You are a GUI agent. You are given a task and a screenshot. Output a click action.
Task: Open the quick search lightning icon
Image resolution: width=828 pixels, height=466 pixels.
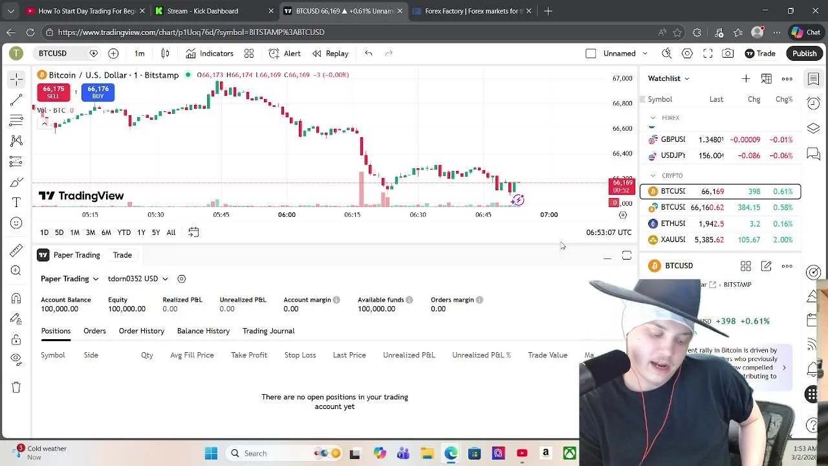click(666, 54)
